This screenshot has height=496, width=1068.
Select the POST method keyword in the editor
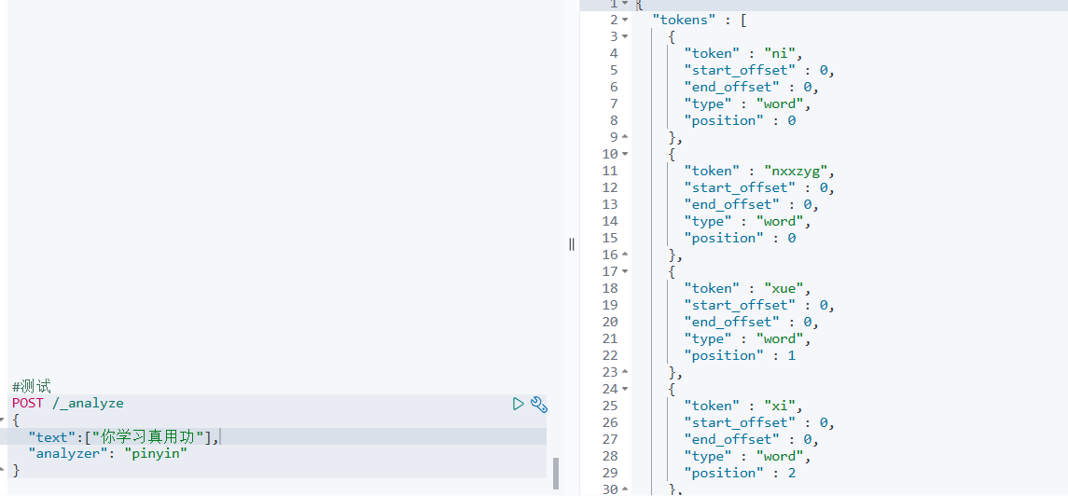[28, 403]
